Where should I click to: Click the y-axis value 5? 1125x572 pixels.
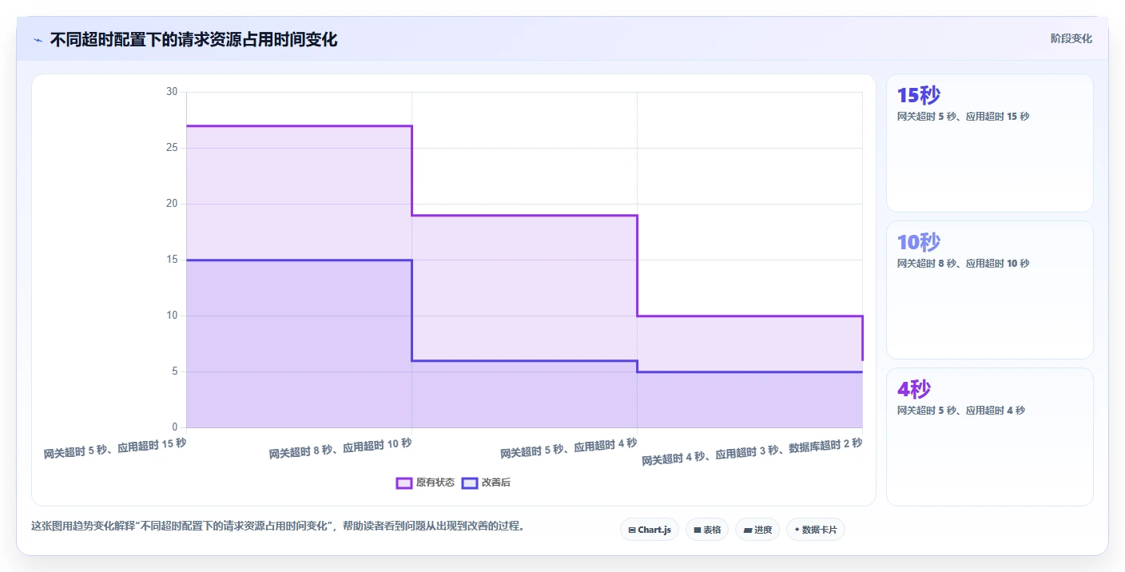point(175,371)
